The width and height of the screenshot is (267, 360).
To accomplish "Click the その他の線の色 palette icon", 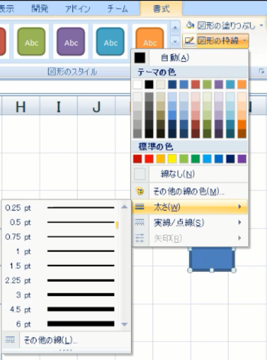I will [140, 191].
